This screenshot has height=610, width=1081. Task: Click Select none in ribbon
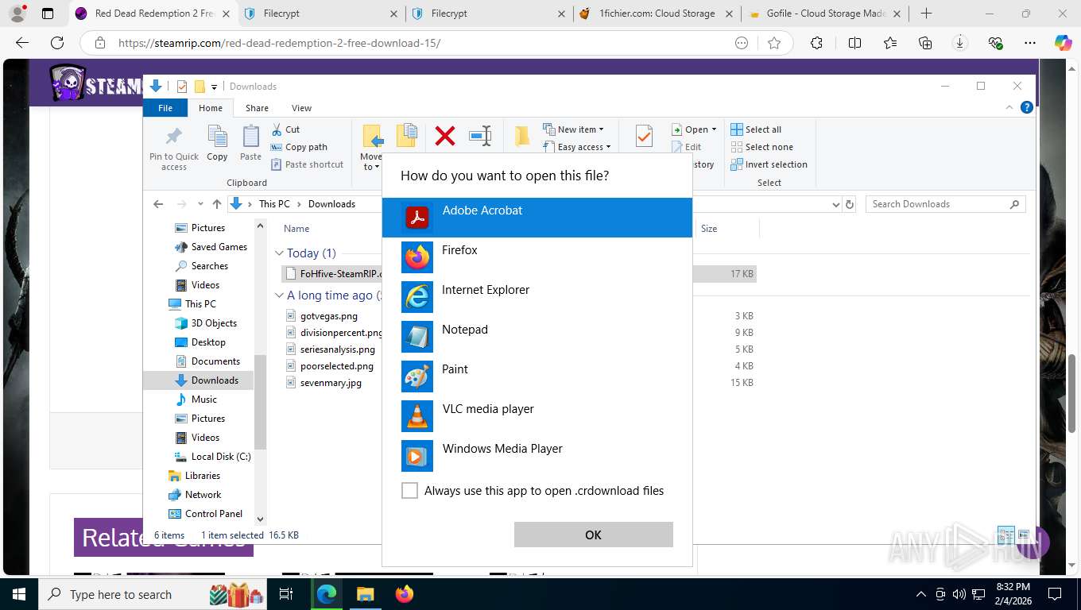761,147
